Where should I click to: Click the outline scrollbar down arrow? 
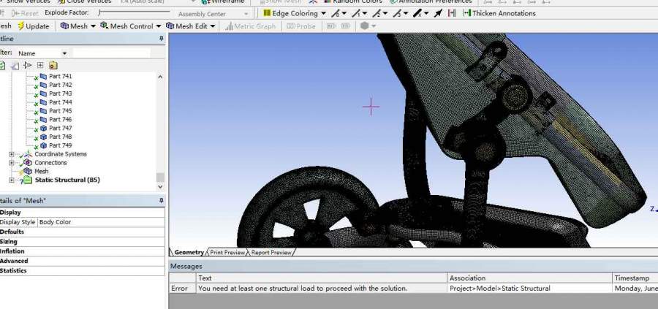tap(160, 187)
